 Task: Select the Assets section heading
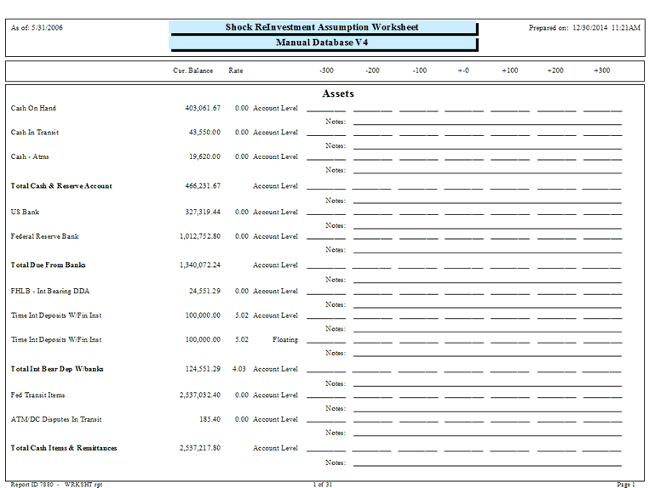pos(337,94)
